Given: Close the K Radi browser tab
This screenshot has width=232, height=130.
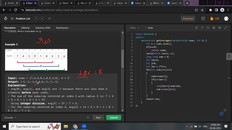Looking at the screenshot, I should pos(36,3).
